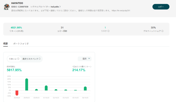
Task: Click the HAYATOO profile avatar
Action: click(7, 7)
